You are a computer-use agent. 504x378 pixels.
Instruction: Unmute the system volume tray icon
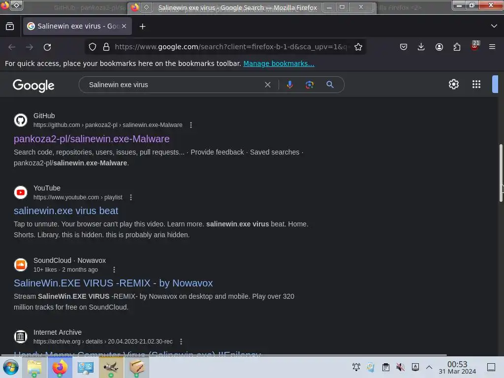pyautogui.click(x=401, y=367)
